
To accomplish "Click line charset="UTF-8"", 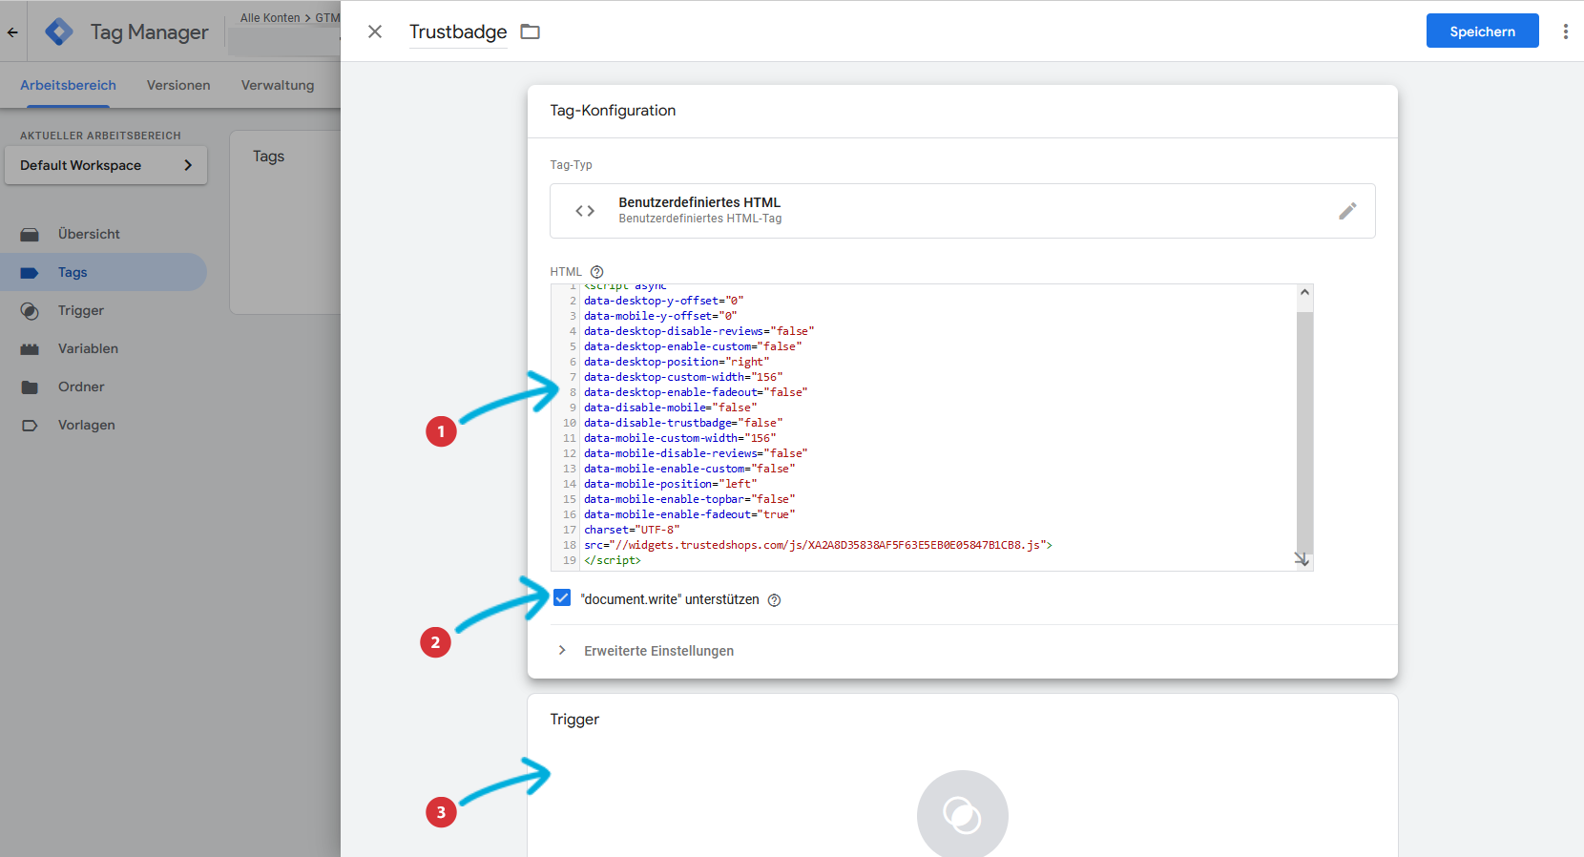I will point(632,530).
